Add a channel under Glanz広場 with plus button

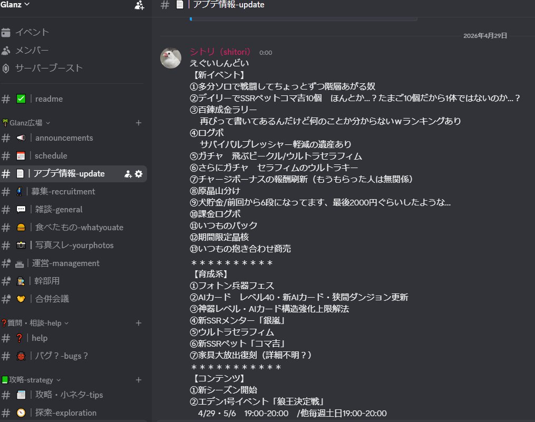click(138, 122)
